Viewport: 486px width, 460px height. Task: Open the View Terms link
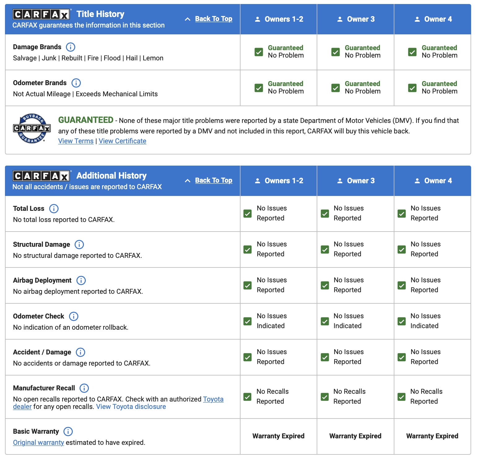(76, 141)
